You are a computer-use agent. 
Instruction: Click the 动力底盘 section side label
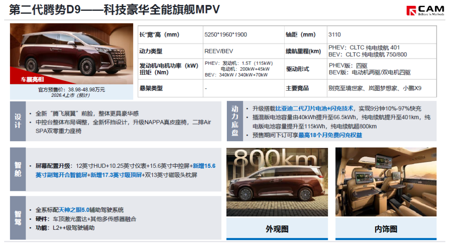point(235,121)
